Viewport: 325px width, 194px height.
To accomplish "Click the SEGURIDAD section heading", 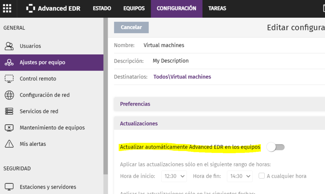I will [x=17, y=169].
